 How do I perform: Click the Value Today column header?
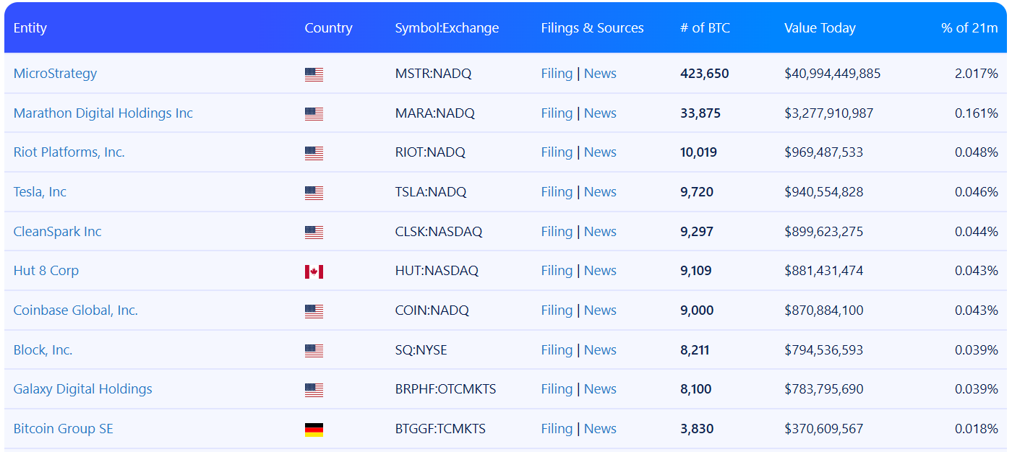(x=820, y=28)
